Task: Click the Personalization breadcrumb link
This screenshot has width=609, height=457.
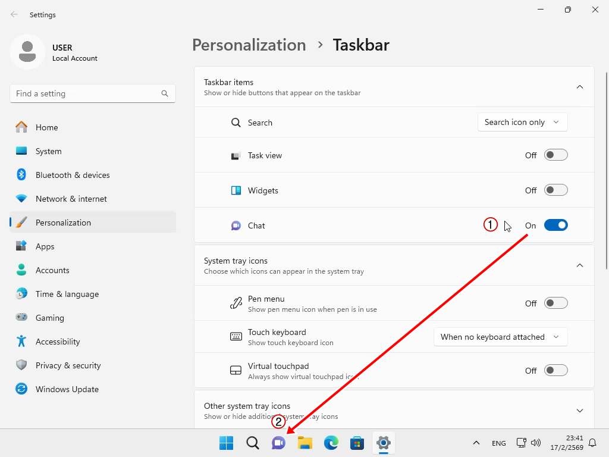Action: point(249,45)
